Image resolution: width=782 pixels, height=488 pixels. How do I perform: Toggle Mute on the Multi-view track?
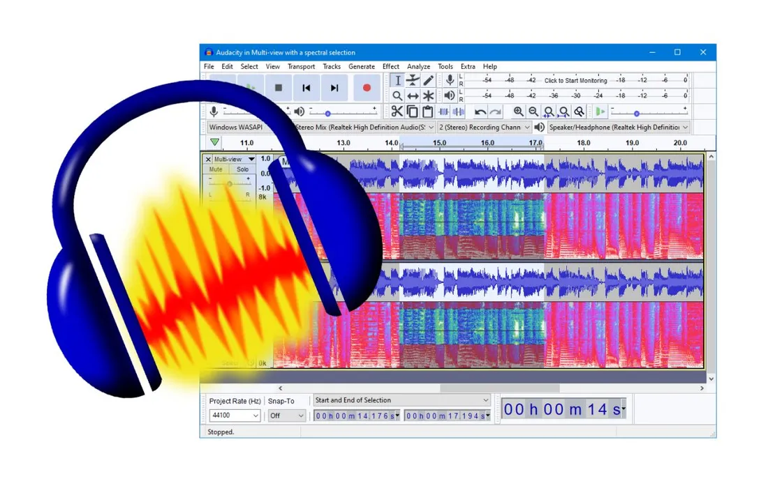coord(216,169)
